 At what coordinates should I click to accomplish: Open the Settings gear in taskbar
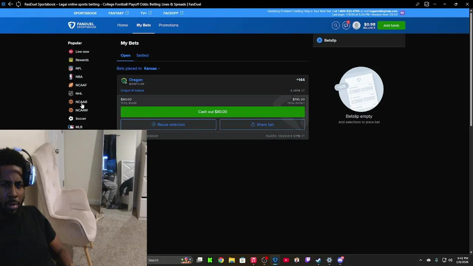click(x=329, y=260)
